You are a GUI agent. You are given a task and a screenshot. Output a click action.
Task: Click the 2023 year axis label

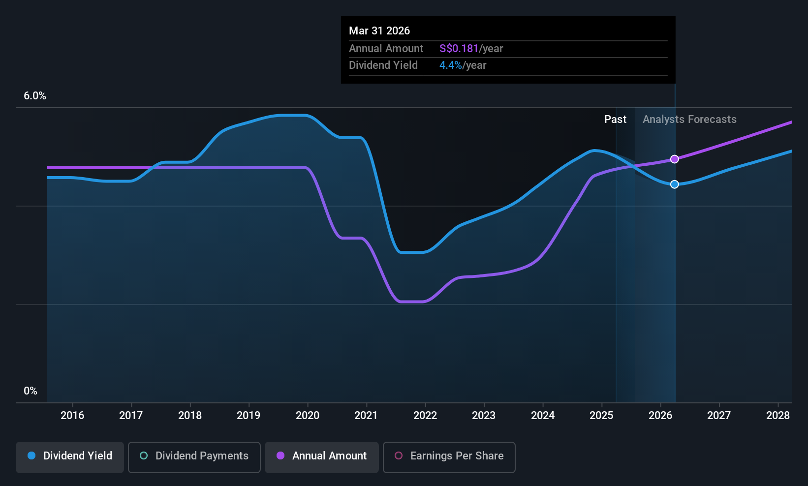[x=484, y=415]
